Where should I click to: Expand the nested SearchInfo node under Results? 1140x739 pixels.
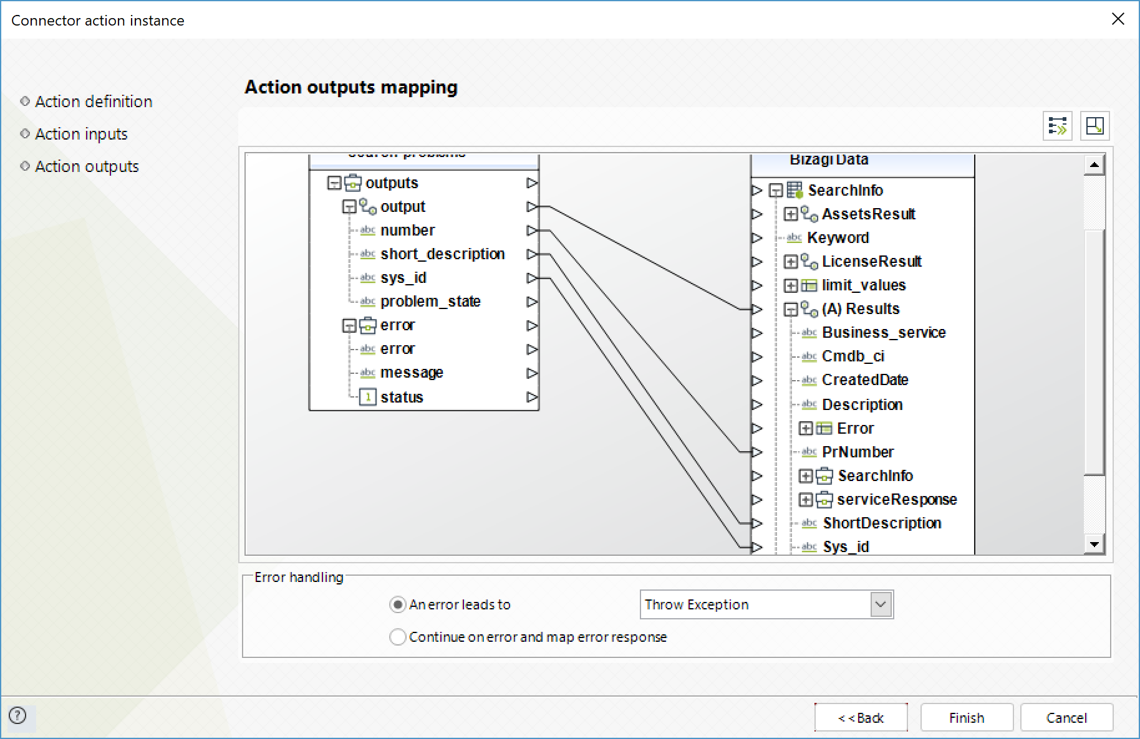(806, 477)
